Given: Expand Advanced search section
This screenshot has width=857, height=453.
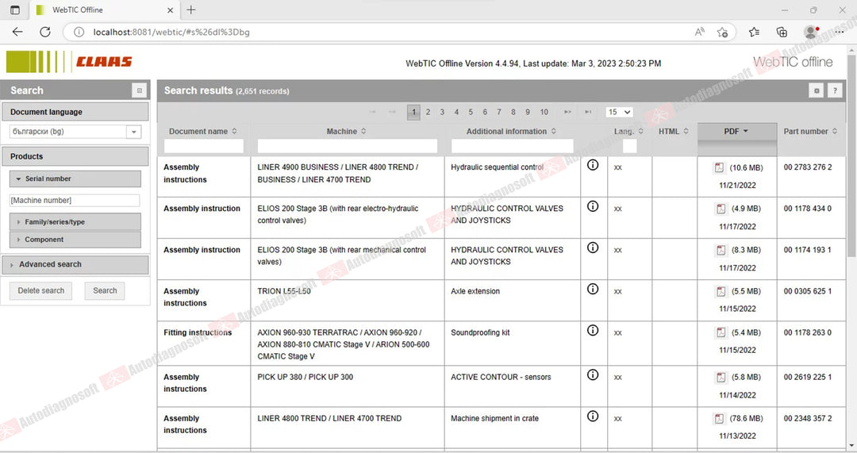Looking at the screenshot, I should tap(75, 264).
